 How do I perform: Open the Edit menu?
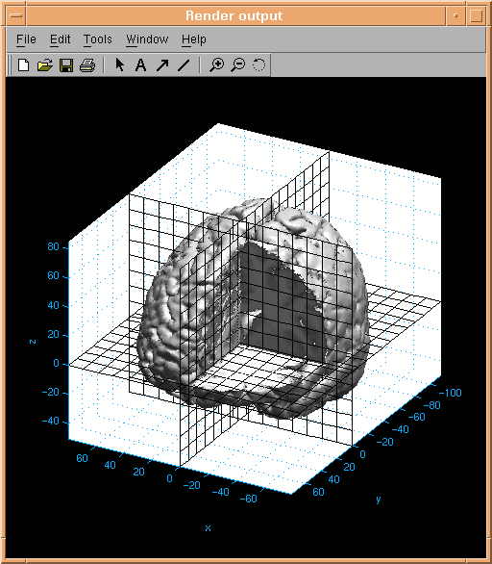60,39
